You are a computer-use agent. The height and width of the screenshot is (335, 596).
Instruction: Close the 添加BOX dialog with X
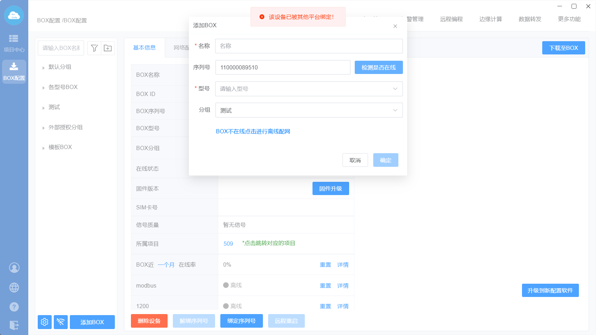coord(395,26)
